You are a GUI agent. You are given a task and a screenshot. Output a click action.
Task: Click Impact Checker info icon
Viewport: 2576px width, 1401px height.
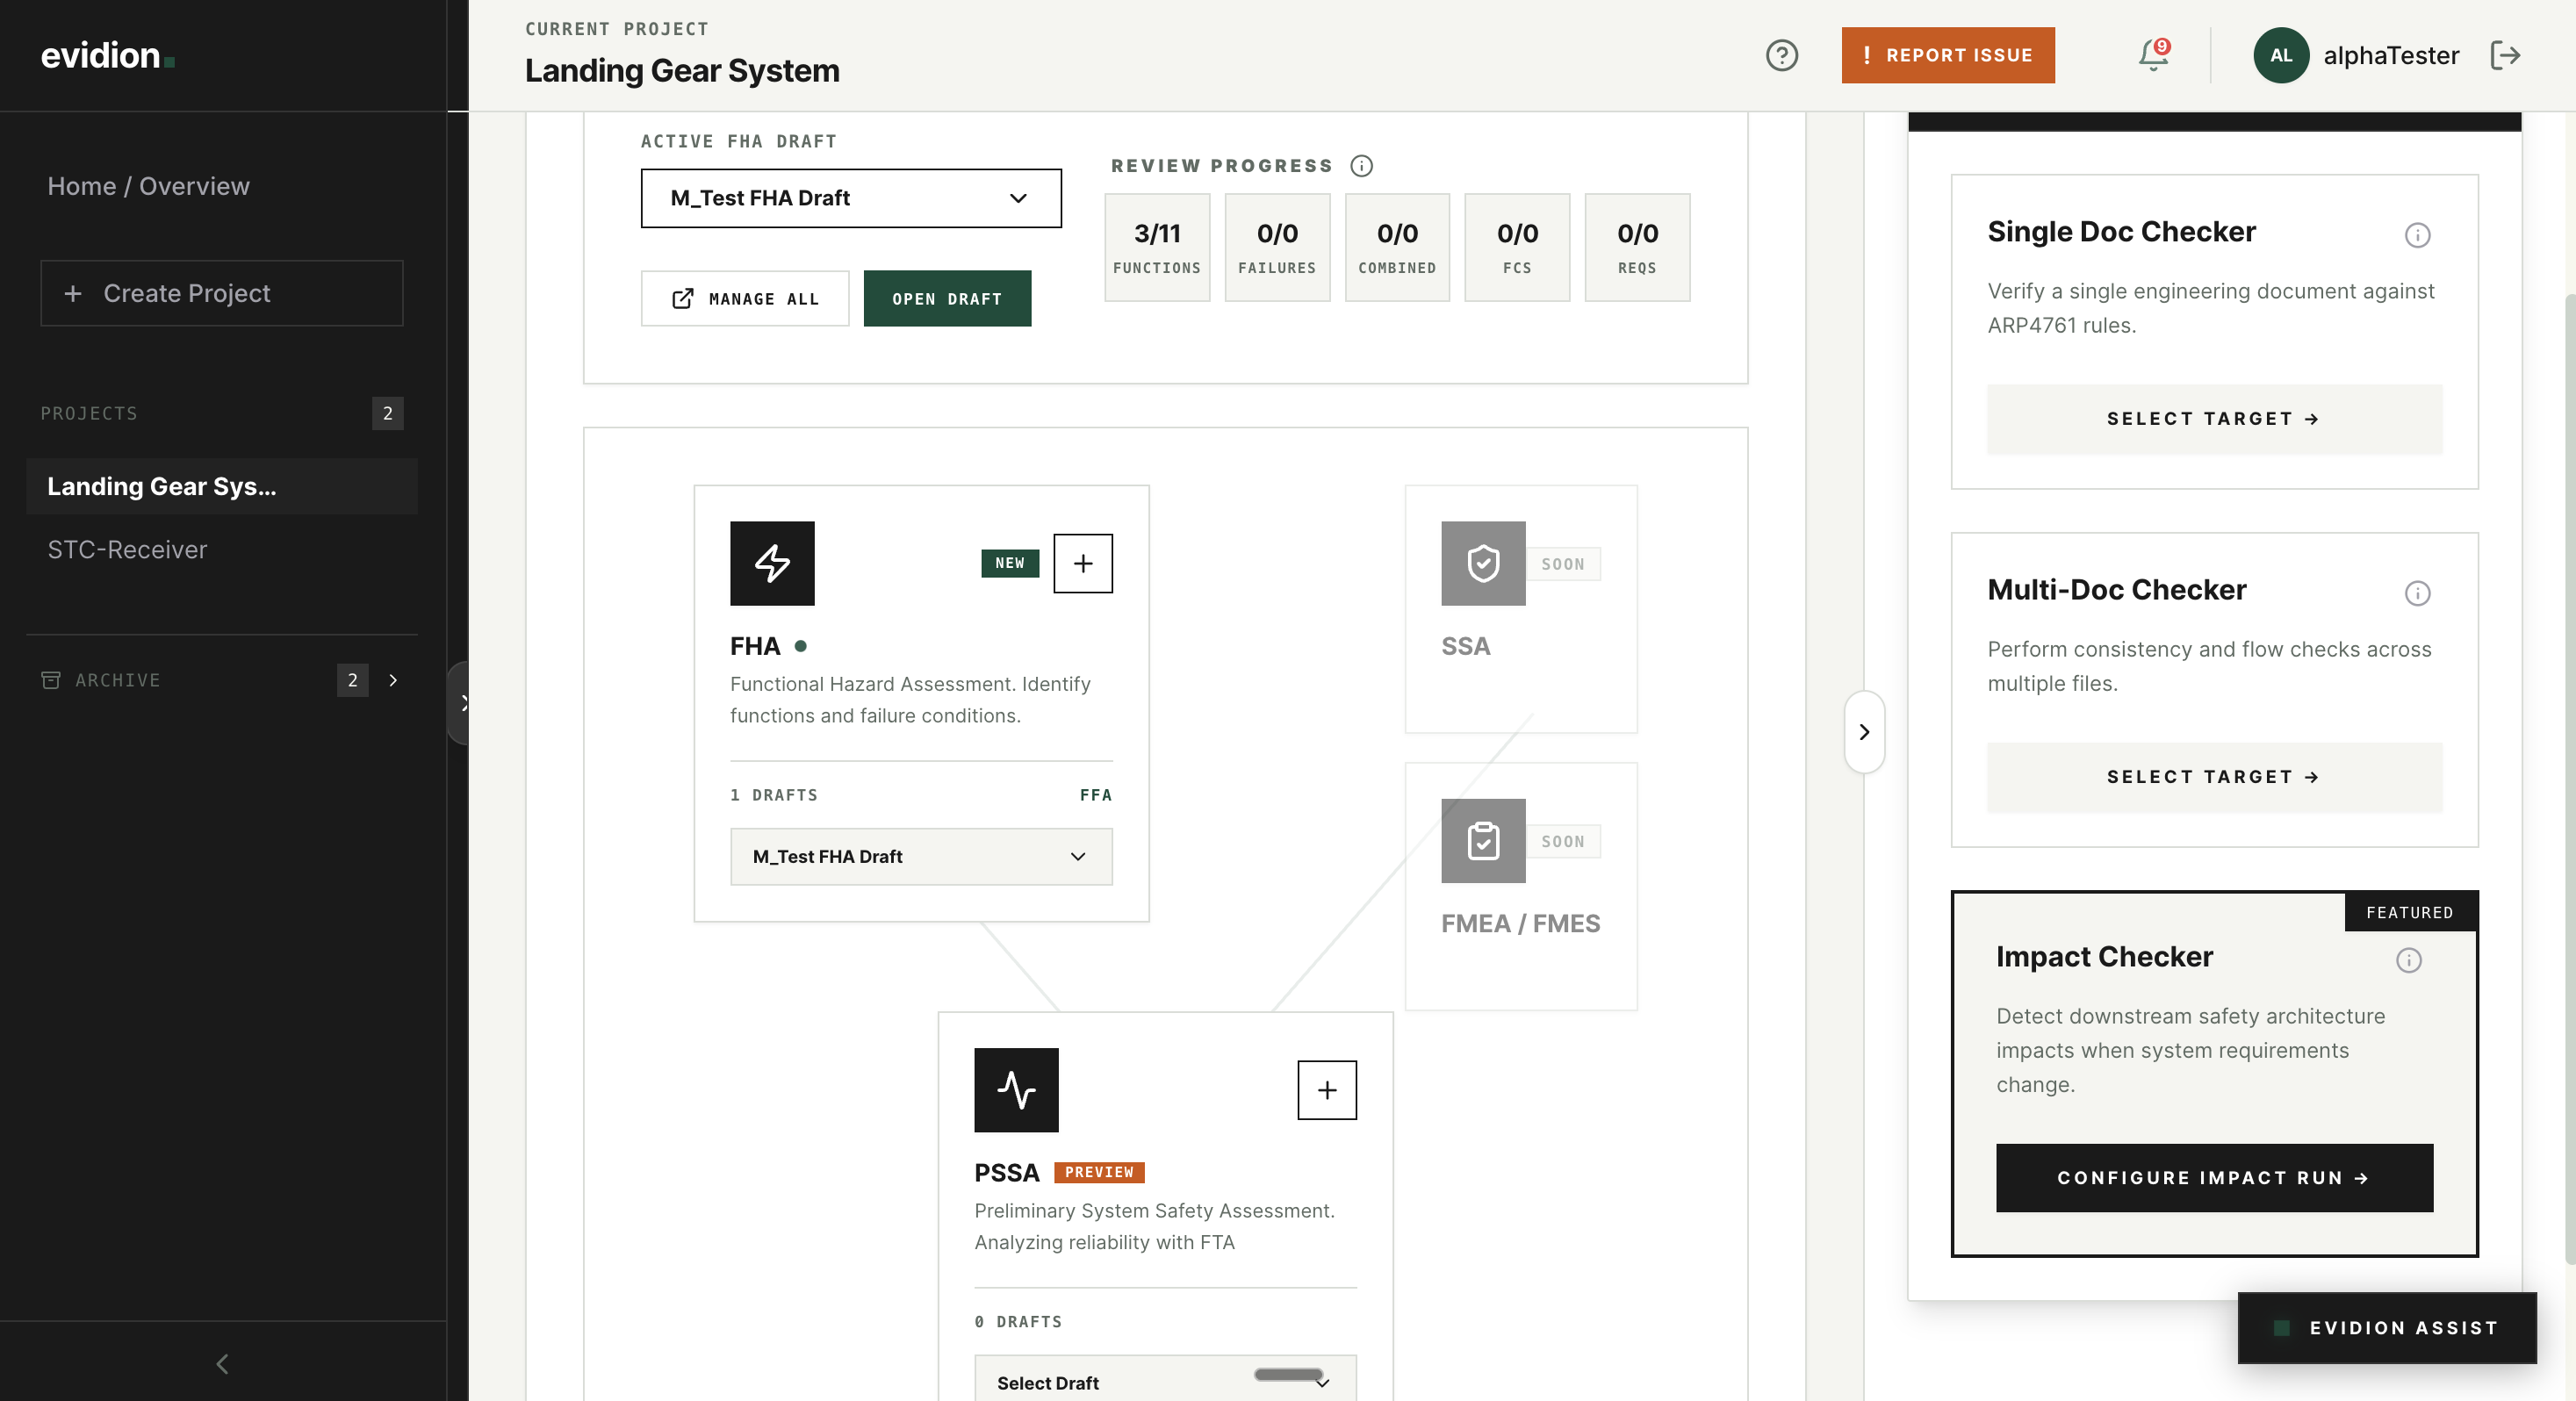pyautogui.click(x=2408, y=960)
